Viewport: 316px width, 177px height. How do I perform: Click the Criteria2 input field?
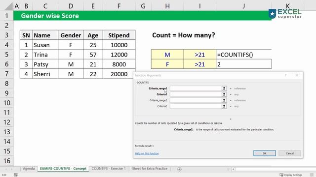point(196,106)
